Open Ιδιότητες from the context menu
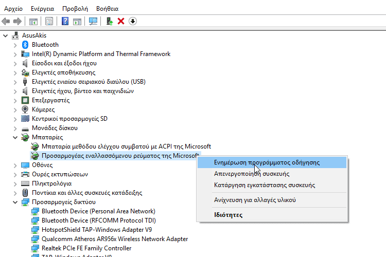Image resolution: width=386 pixels, height=257 pixels. [x=272, y=215]
